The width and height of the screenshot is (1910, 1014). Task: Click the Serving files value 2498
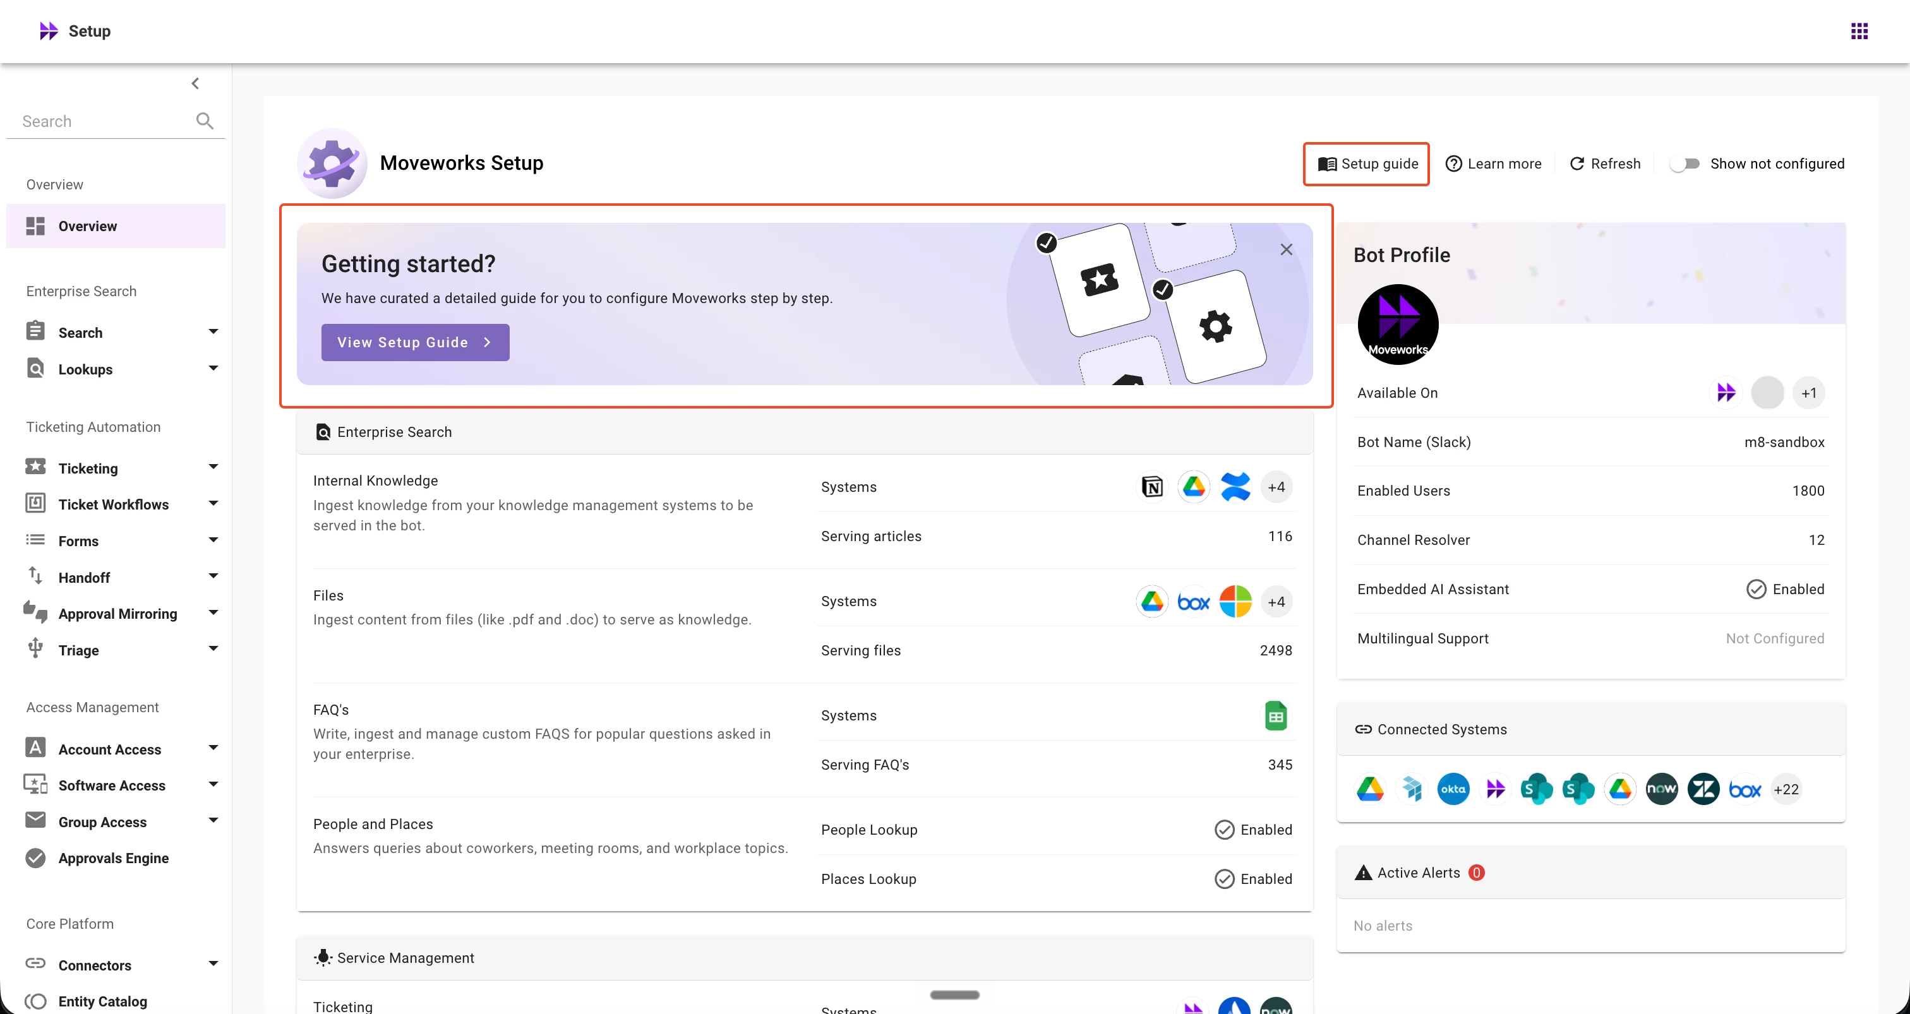tap(1276, 650)
